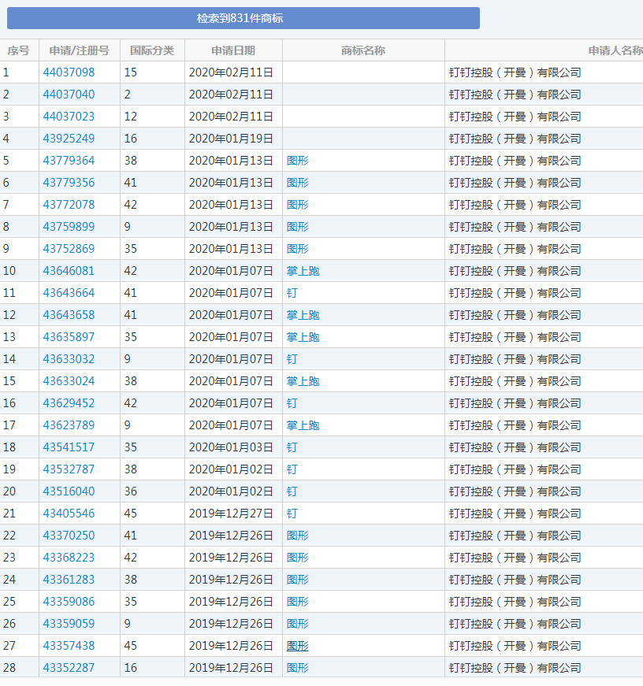Open registration number 43370250
643x686 pixels.
coord(69,536)
